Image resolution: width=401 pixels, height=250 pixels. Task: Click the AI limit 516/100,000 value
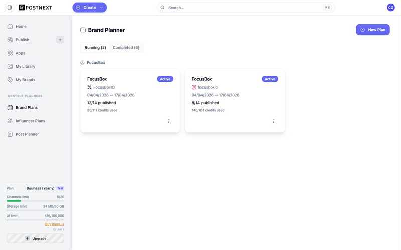coord(54,216)
